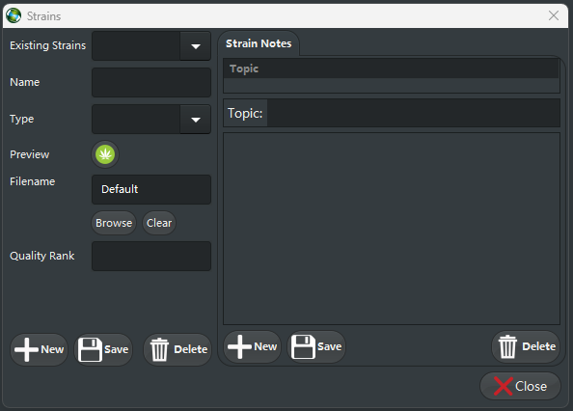
Task: Click the plus icon for new strain note
Action: coord(239,346)
